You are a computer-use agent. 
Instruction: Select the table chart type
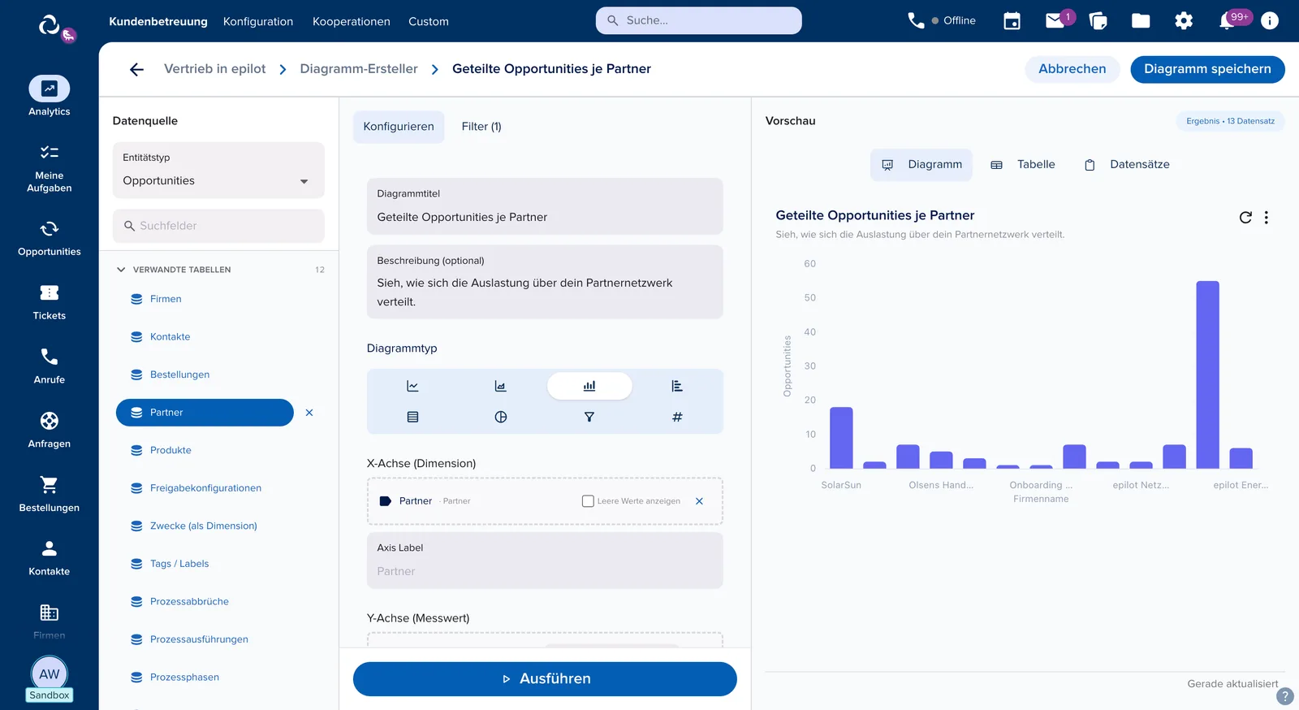[412, 417]
